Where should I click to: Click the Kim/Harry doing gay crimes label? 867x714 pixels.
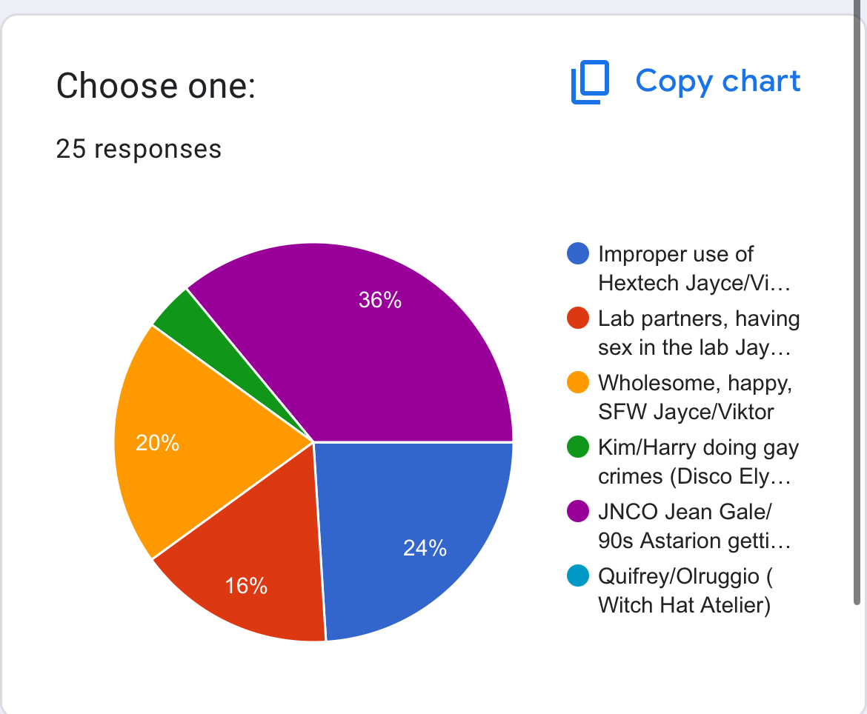697,461
